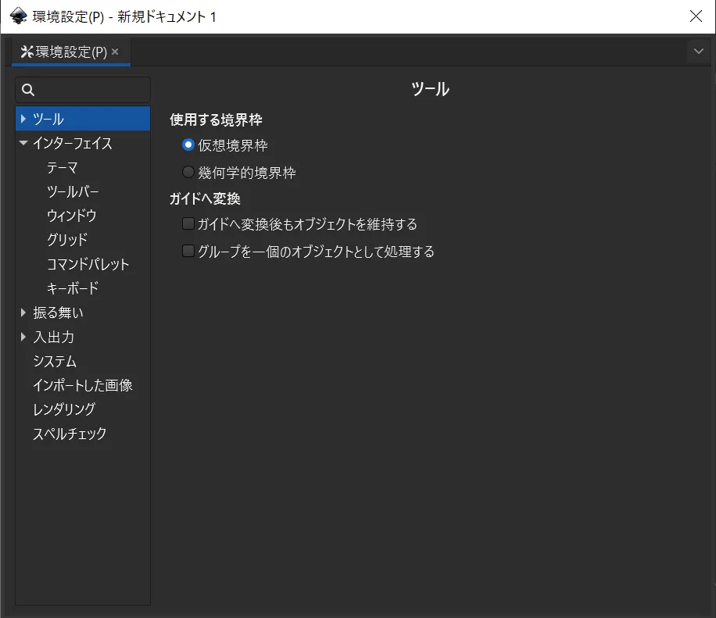Select the 幾何学的境界枠 radio button
The image size is (716, 618).
188,172
